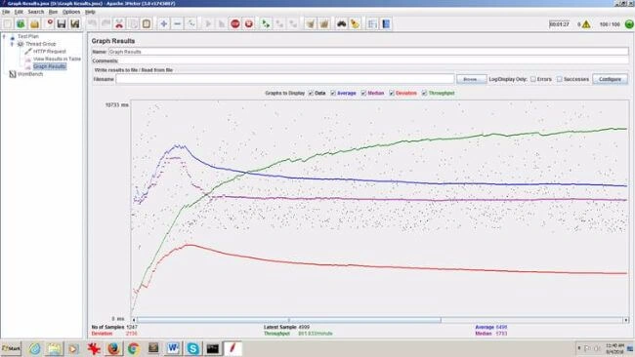Image resolution: width=635 pixels, height=357 pixels.
Task: Open the Templates icon in toolbar
Action: [x=21, y=23]
